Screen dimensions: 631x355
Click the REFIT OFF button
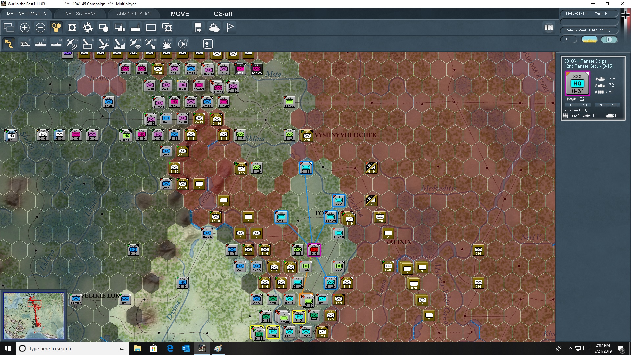(x=608, y=105)
